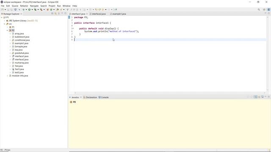The width and height of the screenshot is (271, 152).
Task: Click the Open Perspective icon
Action: (264, 10)
